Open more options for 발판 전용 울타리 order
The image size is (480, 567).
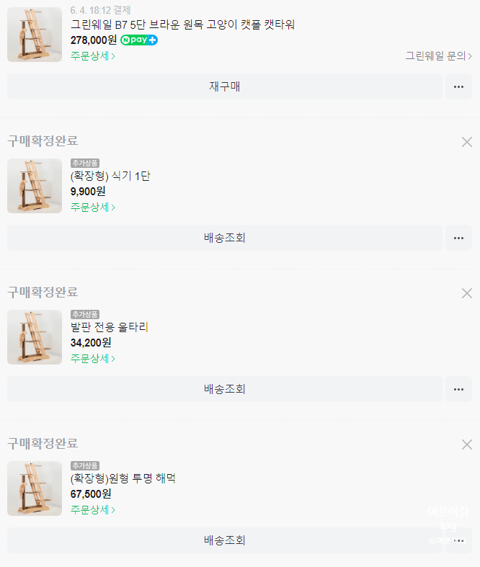pos(458,389)
